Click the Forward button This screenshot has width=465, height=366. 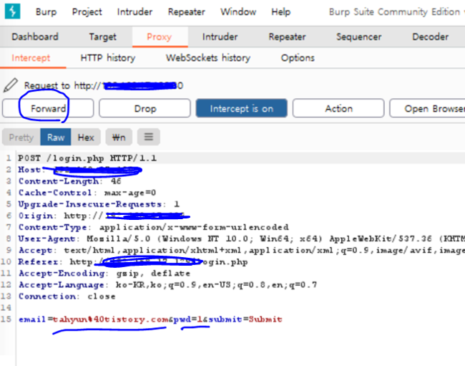48,108
